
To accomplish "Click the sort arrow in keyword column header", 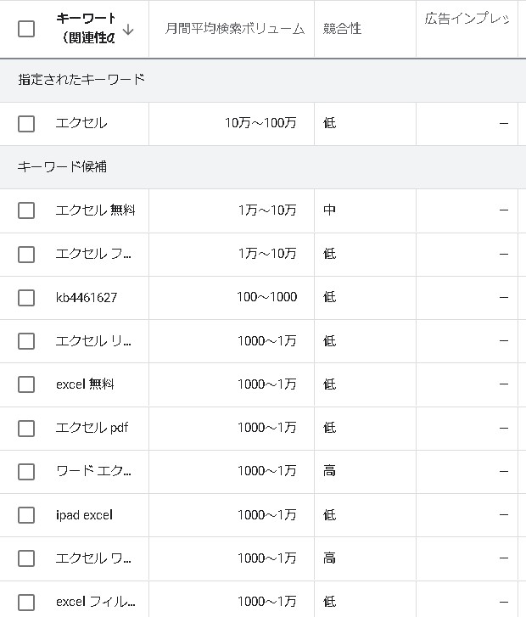I will (128, 29).
